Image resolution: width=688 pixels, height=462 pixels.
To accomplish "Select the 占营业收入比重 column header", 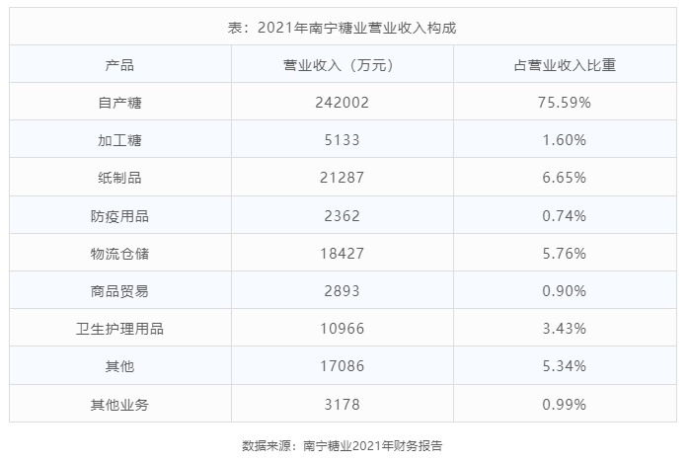I will click(565, 65).
